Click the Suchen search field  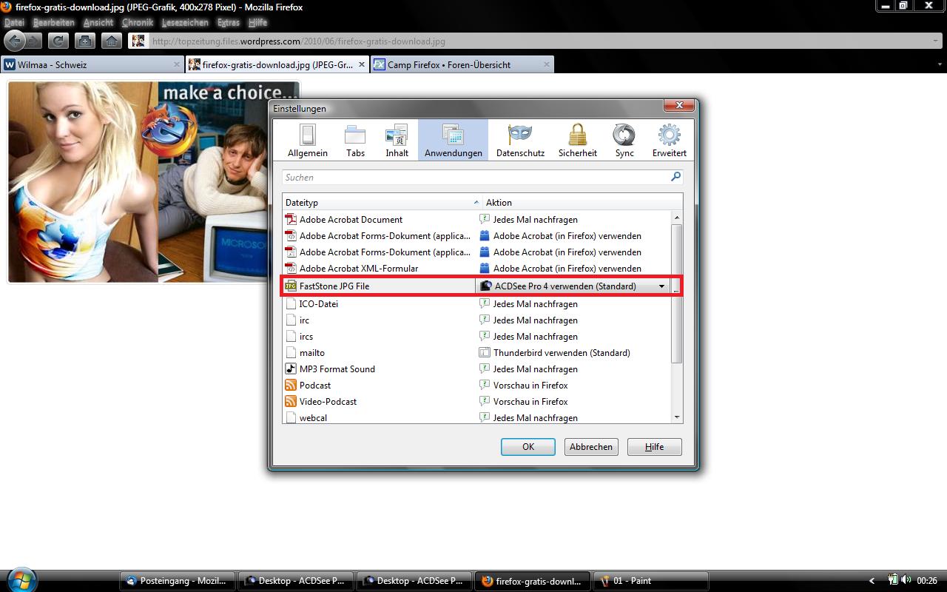click(482, 178)
